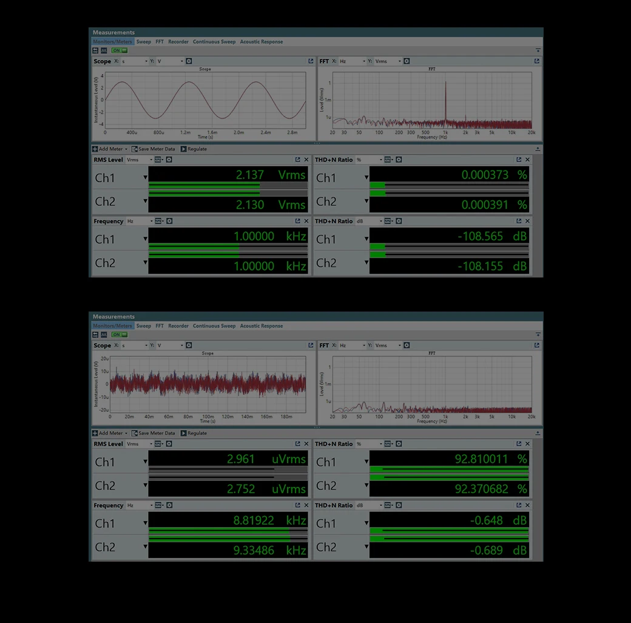
Task: Click Frequency Ch1 bar graph in lower window
Action: click(228, 531)
